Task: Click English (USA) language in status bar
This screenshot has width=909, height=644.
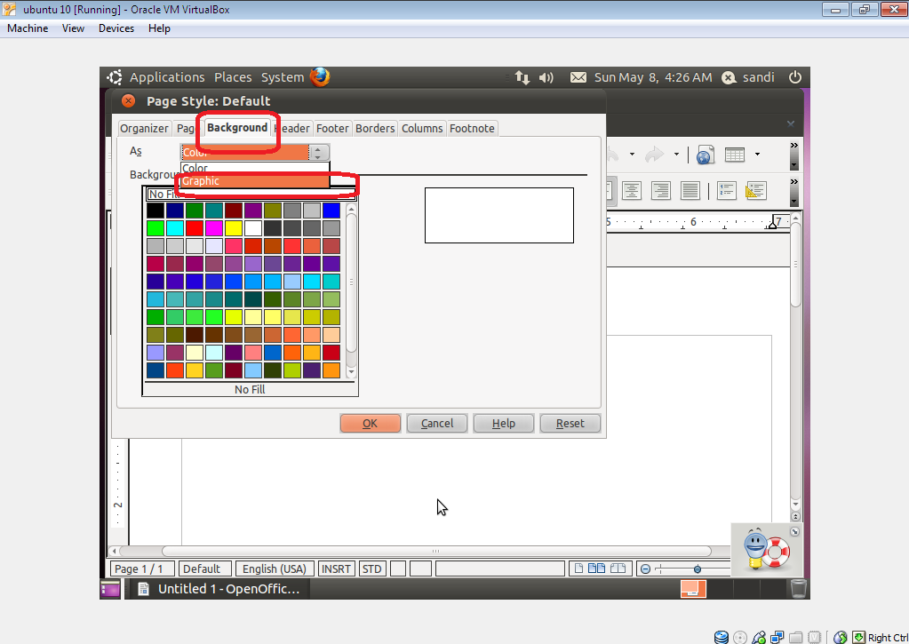Action: click(x=275, y=568)
